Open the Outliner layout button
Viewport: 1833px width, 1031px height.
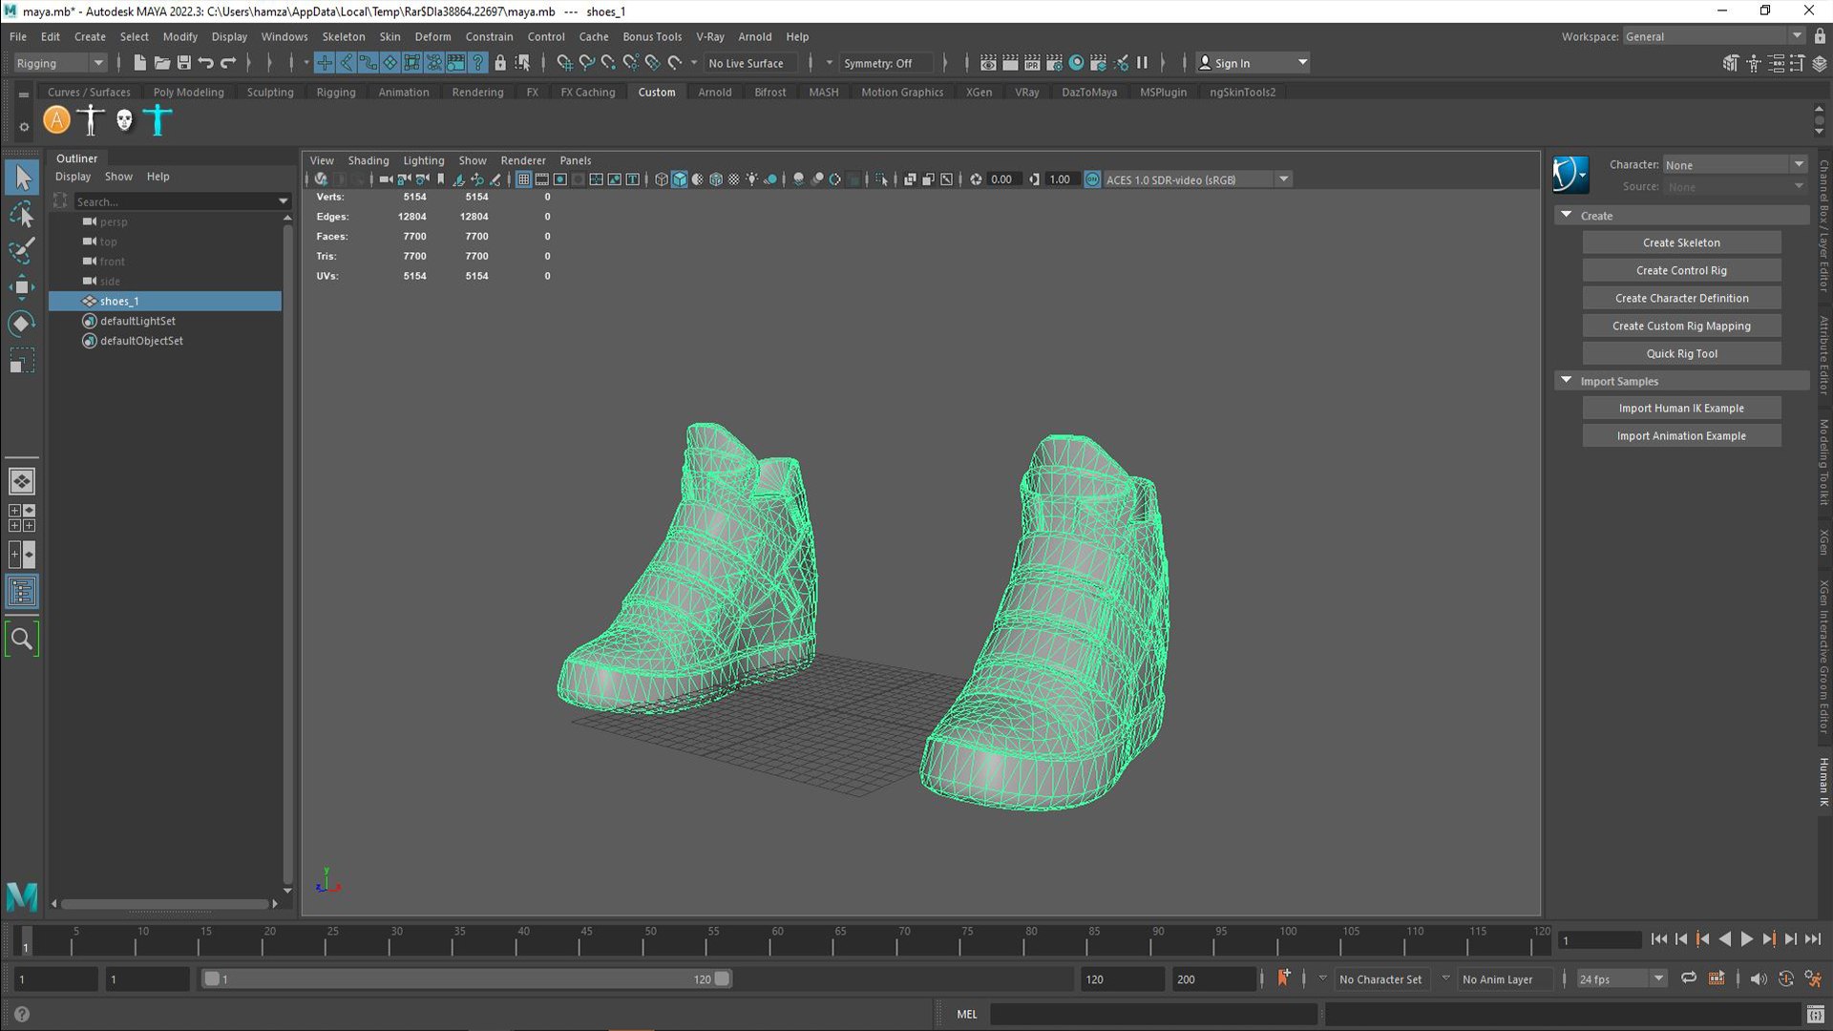pos(22,593)
